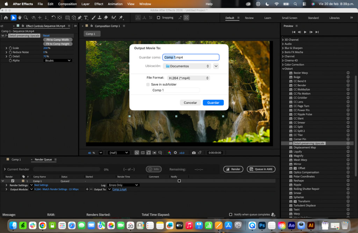The height and width of the screenshot is (233, 358).
Task: Select the Clone Stamp tool
Action: (x=99, y=17)
